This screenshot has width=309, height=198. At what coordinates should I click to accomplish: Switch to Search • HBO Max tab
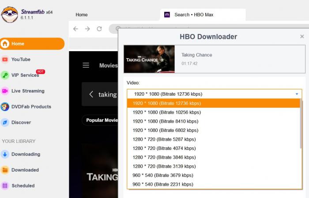[194, 15]
